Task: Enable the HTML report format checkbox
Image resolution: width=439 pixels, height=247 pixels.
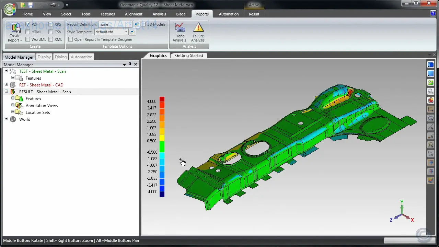Action: [x=28, y=32]
